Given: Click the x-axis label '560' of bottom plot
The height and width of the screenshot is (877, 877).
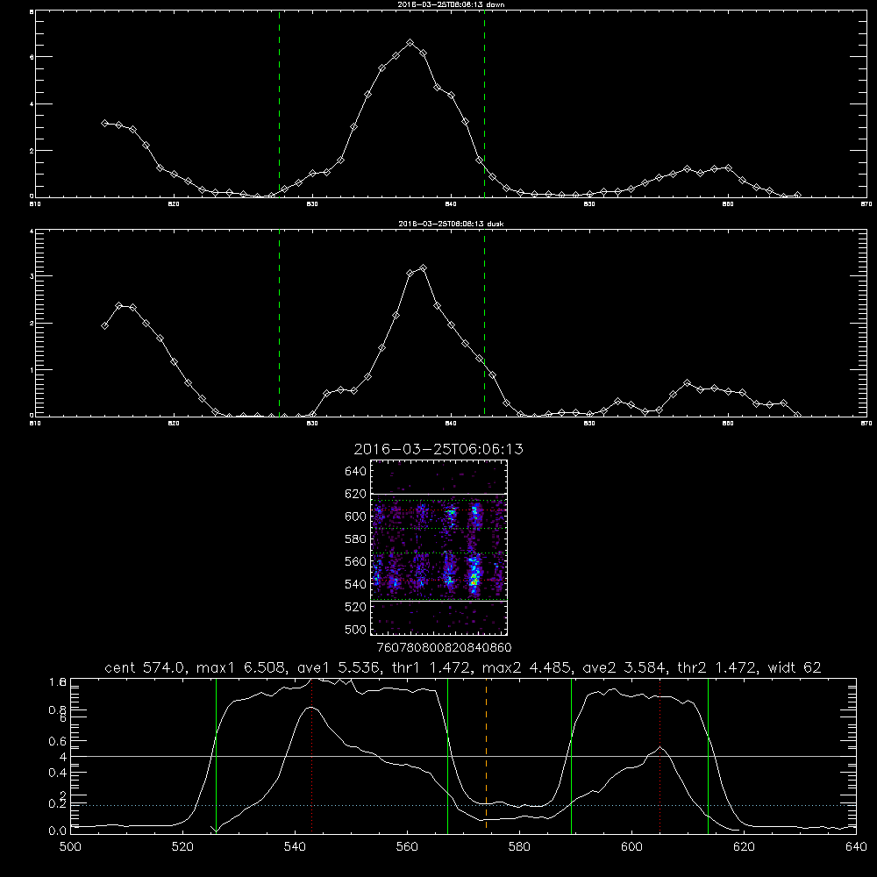Looking at the screenshot, I should (x=407, y=847).
